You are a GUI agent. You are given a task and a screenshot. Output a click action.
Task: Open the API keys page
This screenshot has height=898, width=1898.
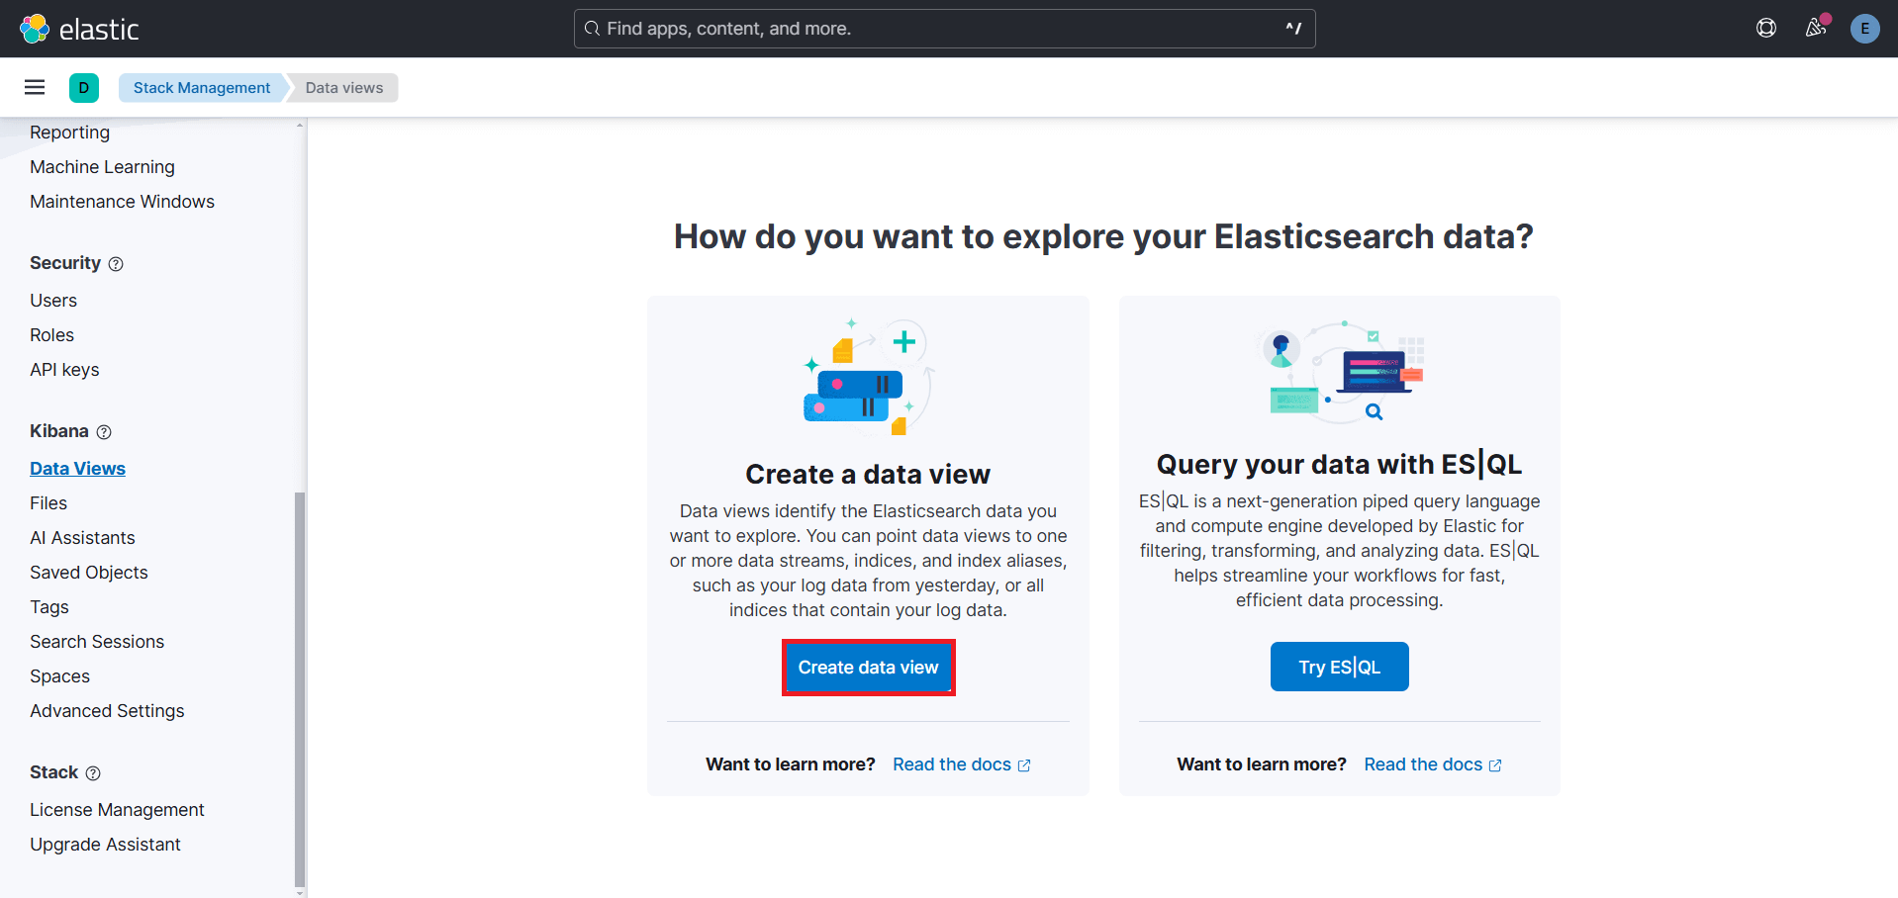[x=64, y=369]
